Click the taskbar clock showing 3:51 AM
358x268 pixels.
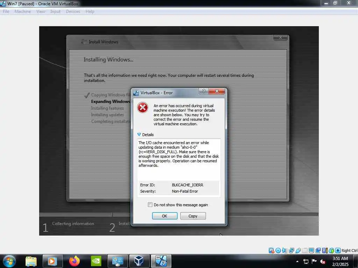pos(340,261)
